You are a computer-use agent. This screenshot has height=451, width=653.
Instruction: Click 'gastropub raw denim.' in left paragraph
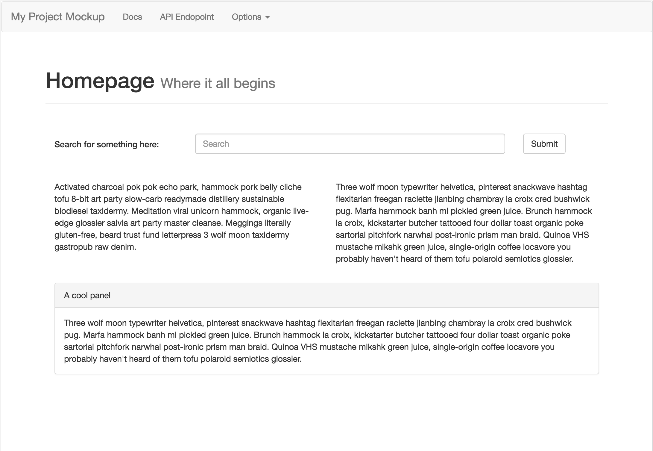pyautogui.click(x=95, y=247)
